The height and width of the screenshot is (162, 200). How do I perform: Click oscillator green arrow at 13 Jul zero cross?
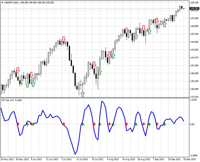(83, 124)
